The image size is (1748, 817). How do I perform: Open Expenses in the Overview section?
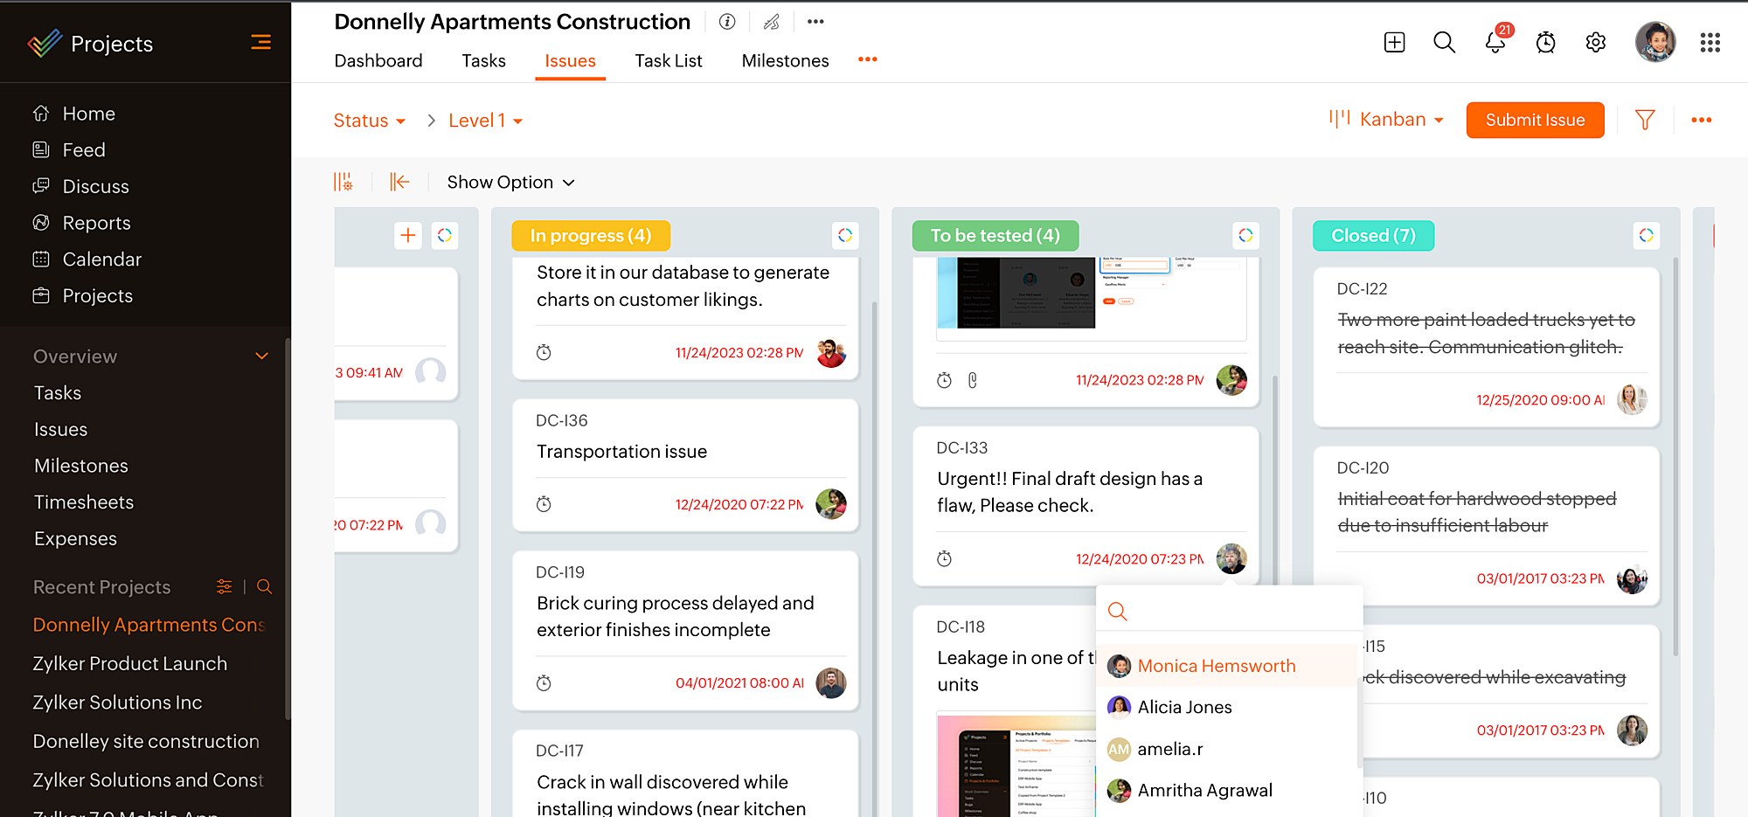(75, 539)
